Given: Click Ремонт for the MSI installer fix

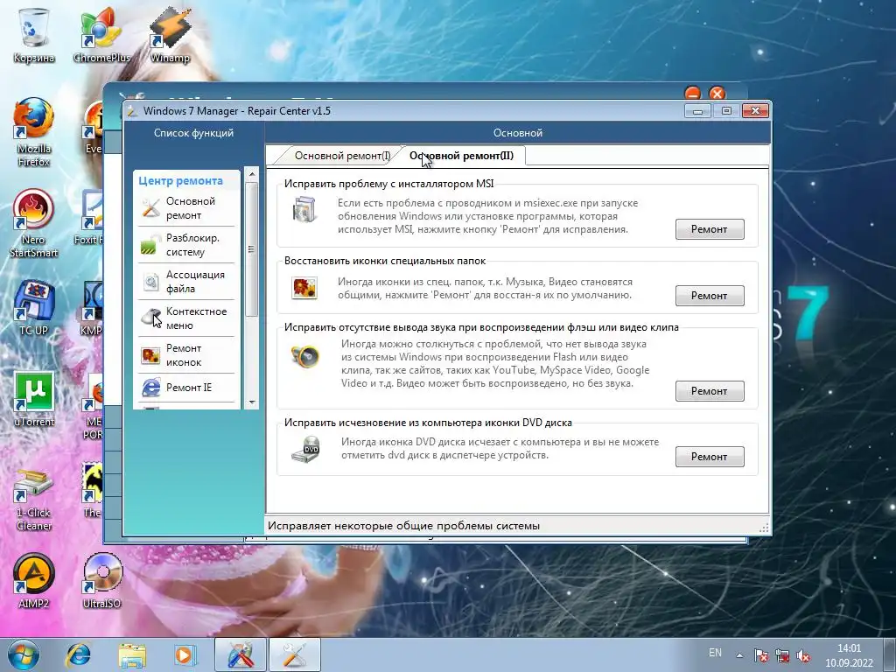Looking at the screenshot, I should coord(709,229).
